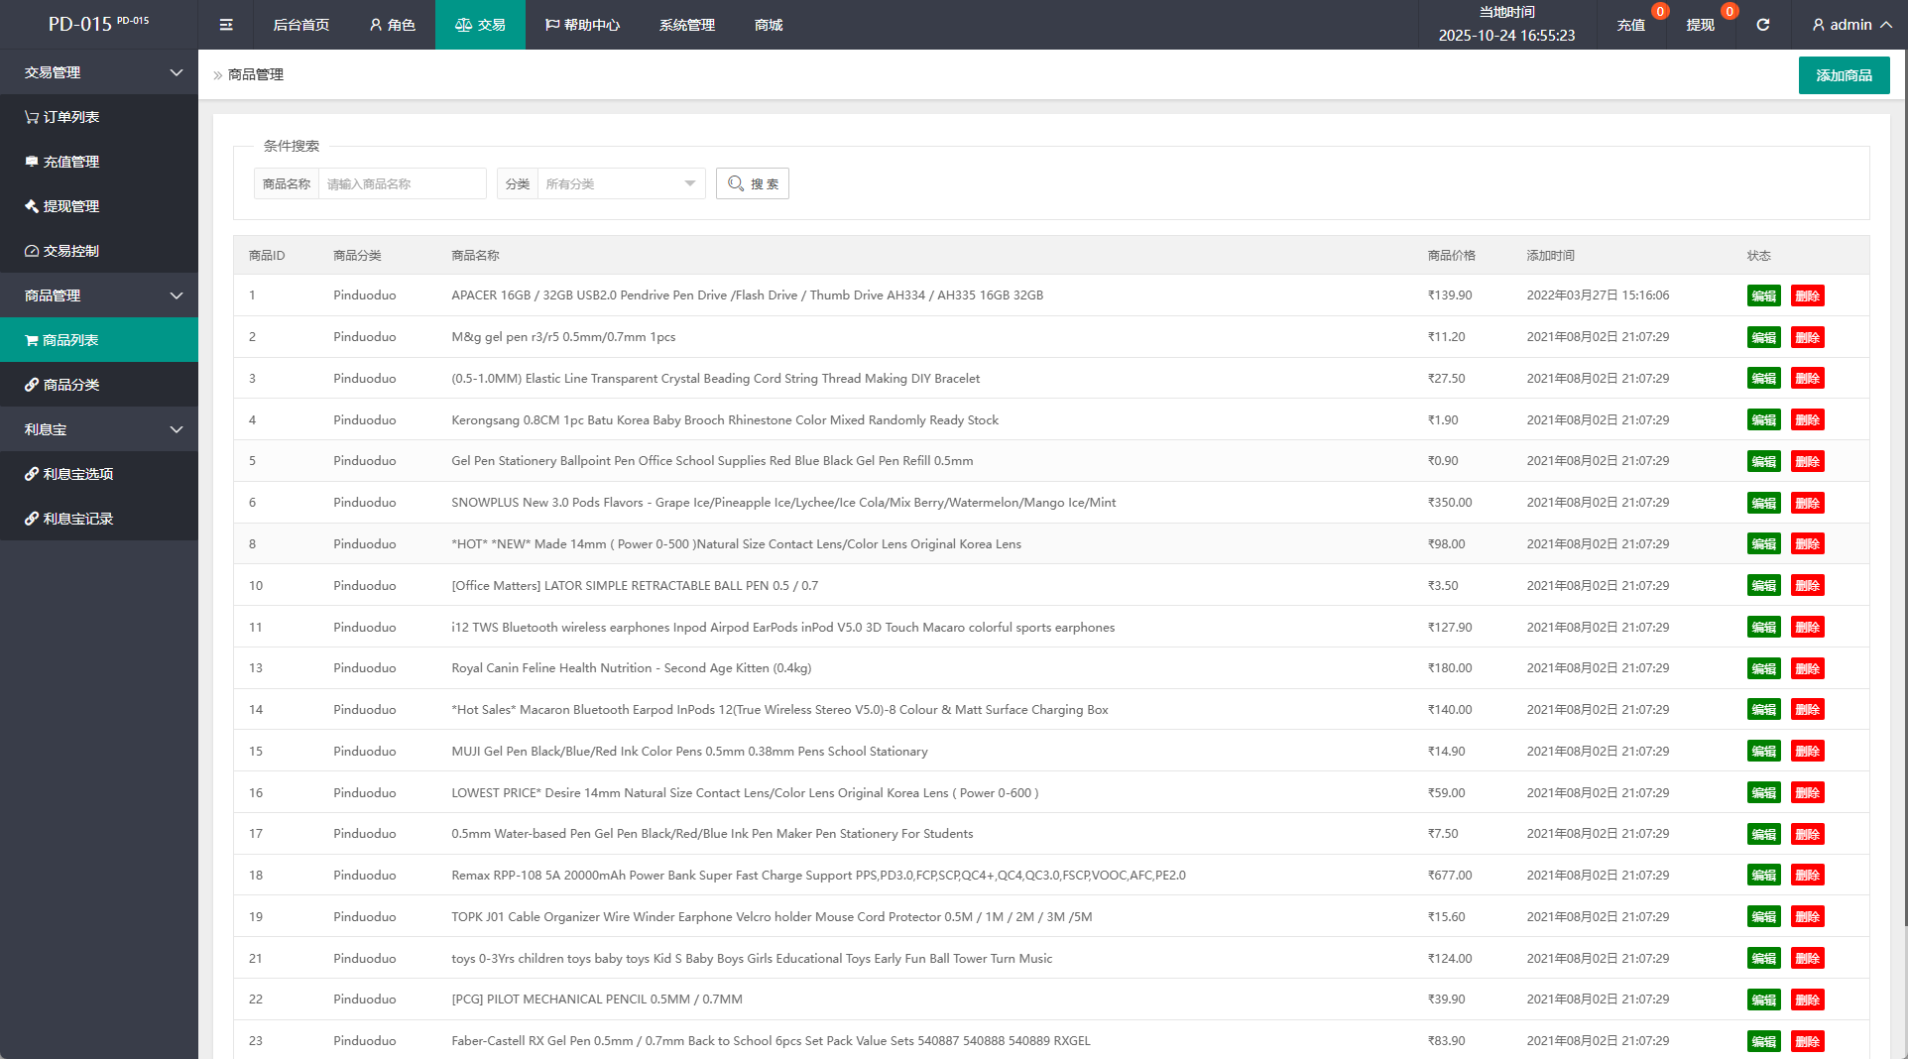Open 充值管理 in the sidebar
Image resolution: width=1908 pixels, height=1059 pixels.
[61, 162]
